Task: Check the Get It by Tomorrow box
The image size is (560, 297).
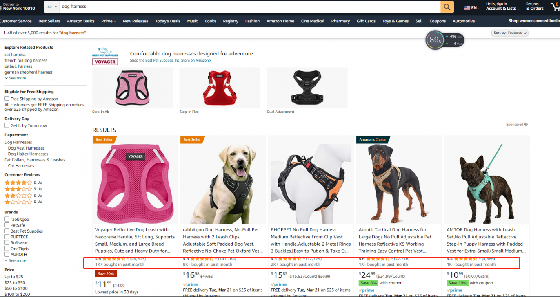Action: pos(7,125)
